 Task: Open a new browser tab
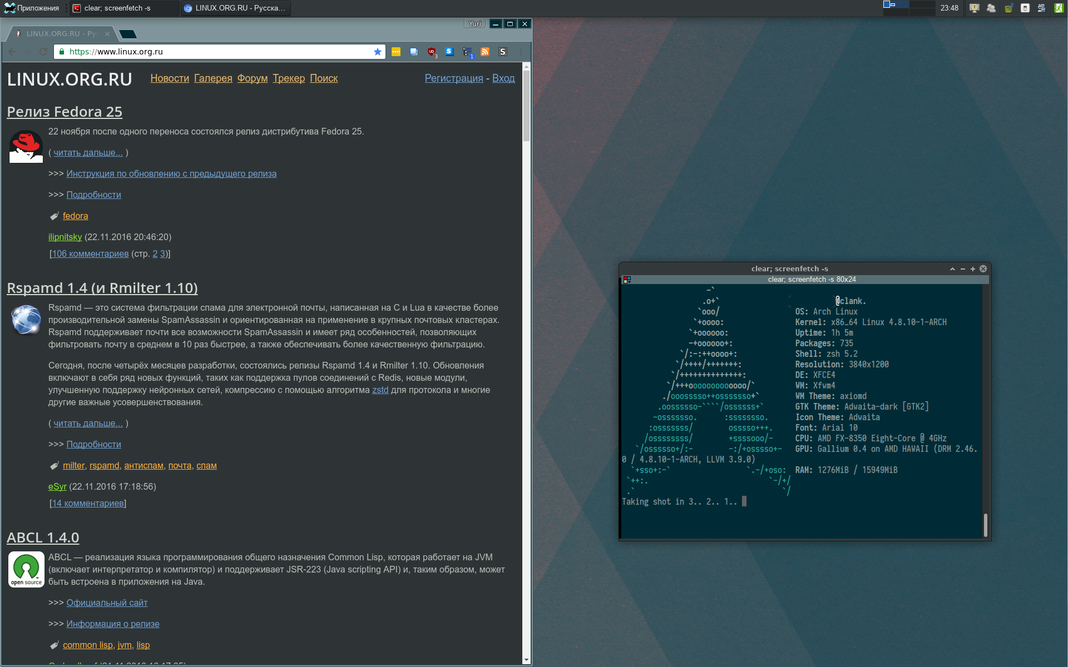128,34
